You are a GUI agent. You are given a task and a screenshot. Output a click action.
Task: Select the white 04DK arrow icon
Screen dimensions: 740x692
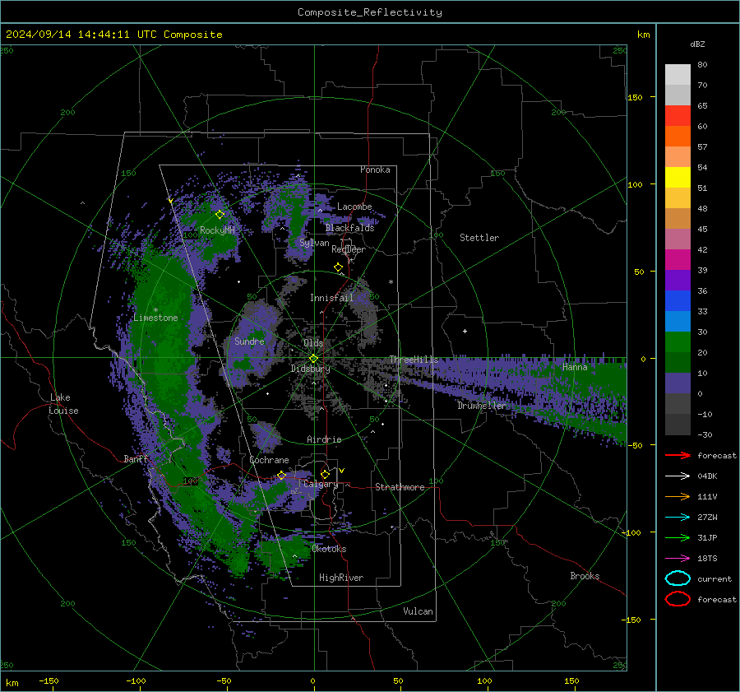(x=678, y=476)
